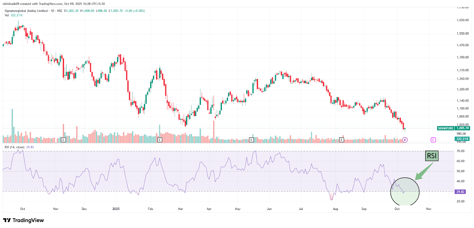This screenshot has height=228, width=474.
Task: Click the Vol indicator legend label
Action: [7, 15]
